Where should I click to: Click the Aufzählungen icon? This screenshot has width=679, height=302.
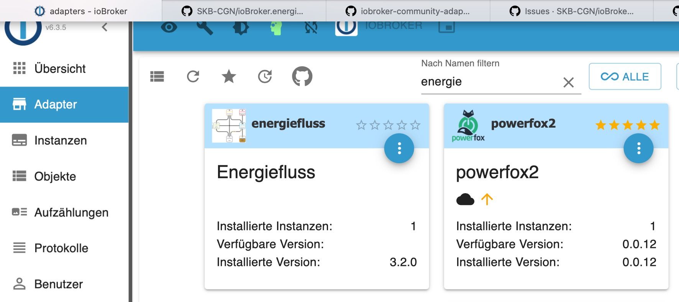point(20,212)
